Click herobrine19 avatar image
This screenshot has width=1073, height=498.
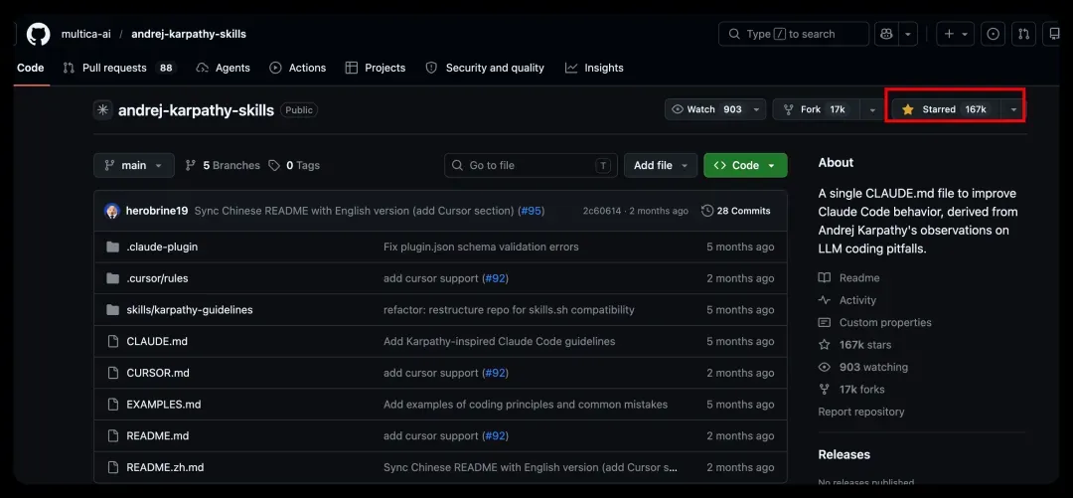[x=112, y=211]
